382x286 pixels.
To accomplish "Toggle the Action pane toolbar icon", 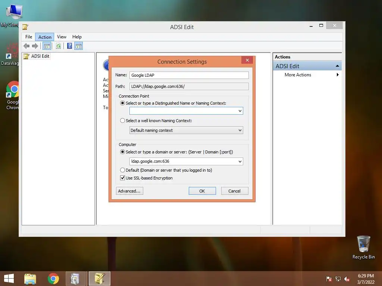I will pos(79,46).
